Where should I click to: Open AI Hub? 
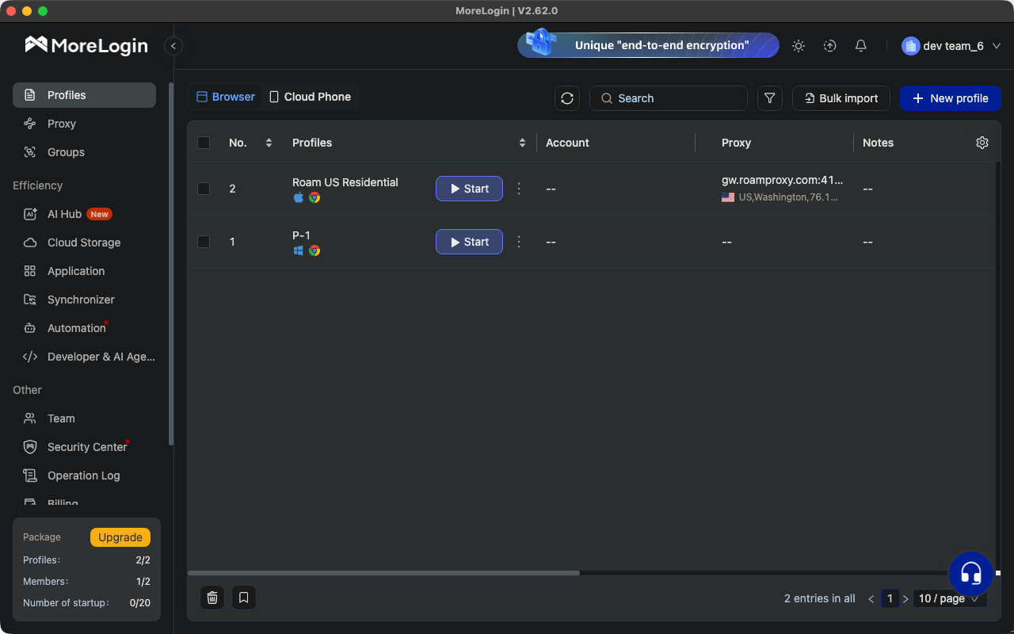[x=84, y=214]
